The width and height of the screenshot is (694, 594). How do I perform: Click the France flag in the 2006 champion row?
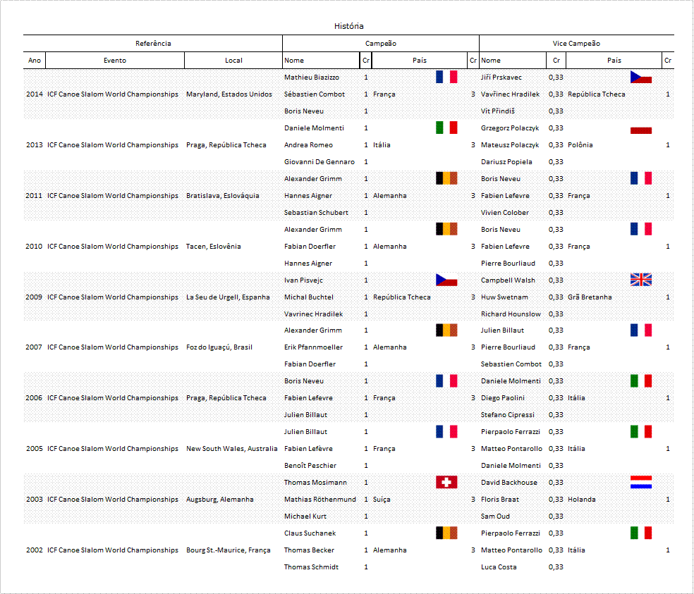point(446,380)
